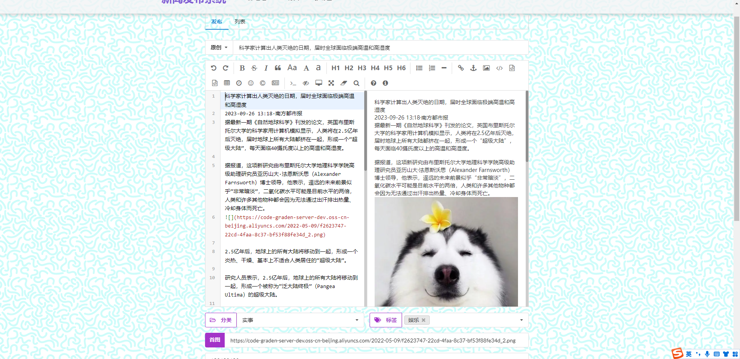
Task: Add an image using the picture icon
Action: [486, 68]
